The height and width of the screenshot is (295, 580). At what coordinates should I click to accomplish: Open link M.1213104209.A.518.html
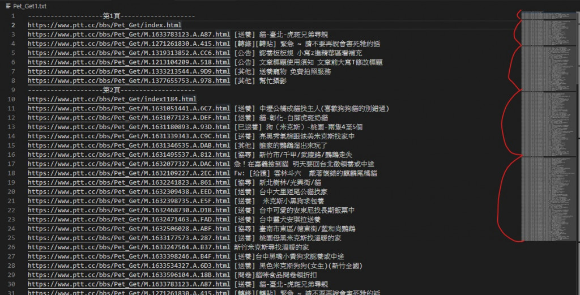[129, 62]
